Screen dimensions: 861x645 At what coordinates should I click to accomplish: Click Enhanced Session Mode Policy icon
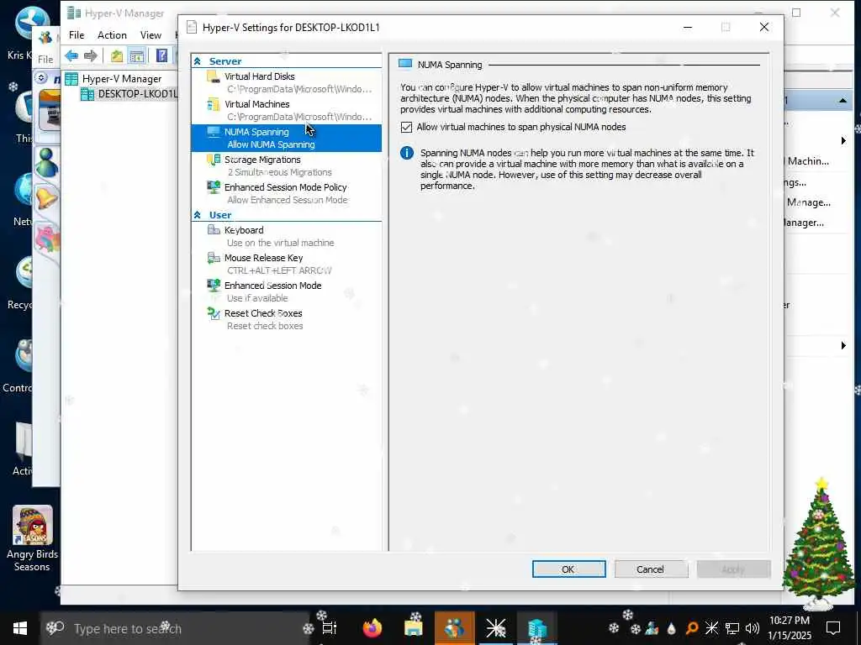tap(213, 187)
